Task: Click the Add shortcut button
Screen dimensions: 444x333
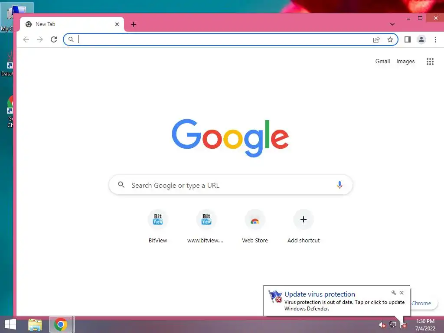Action: 304,226
